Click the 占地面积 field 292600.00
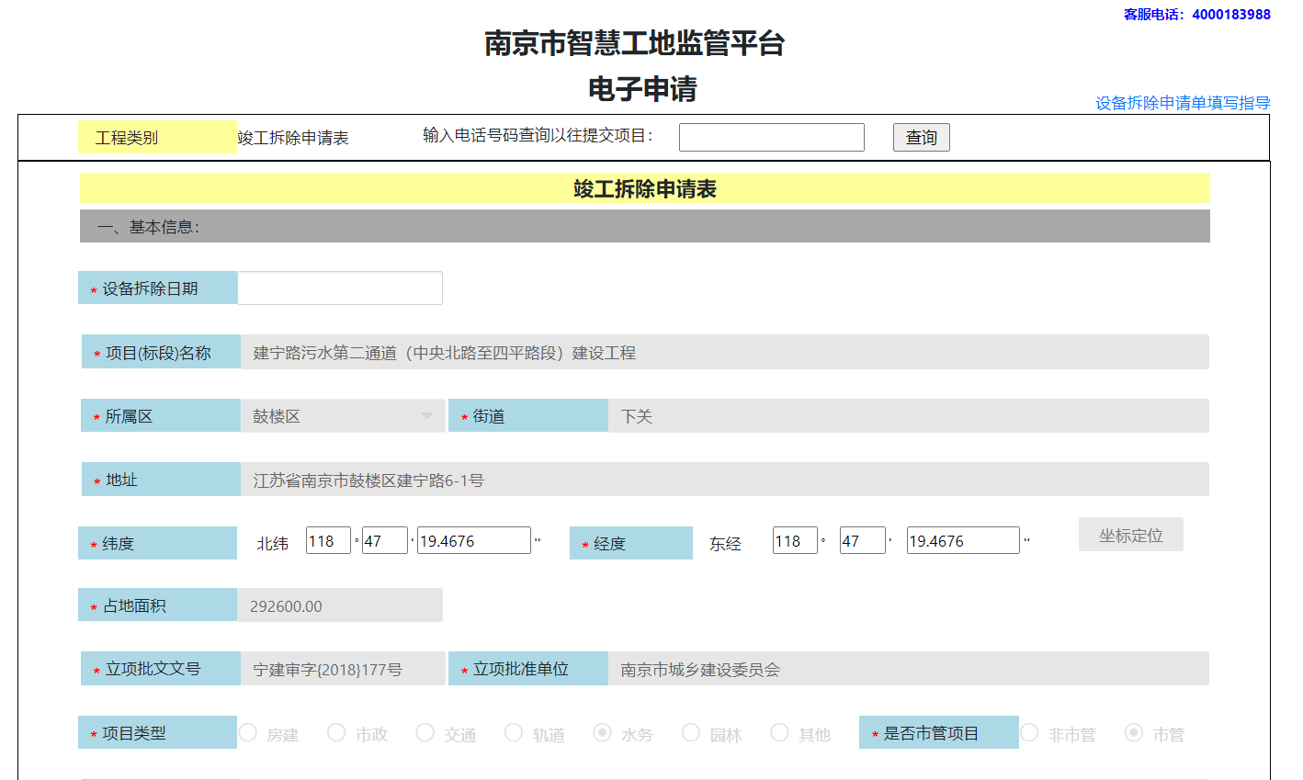The image size is (1303, 780). tap(340, 605)
